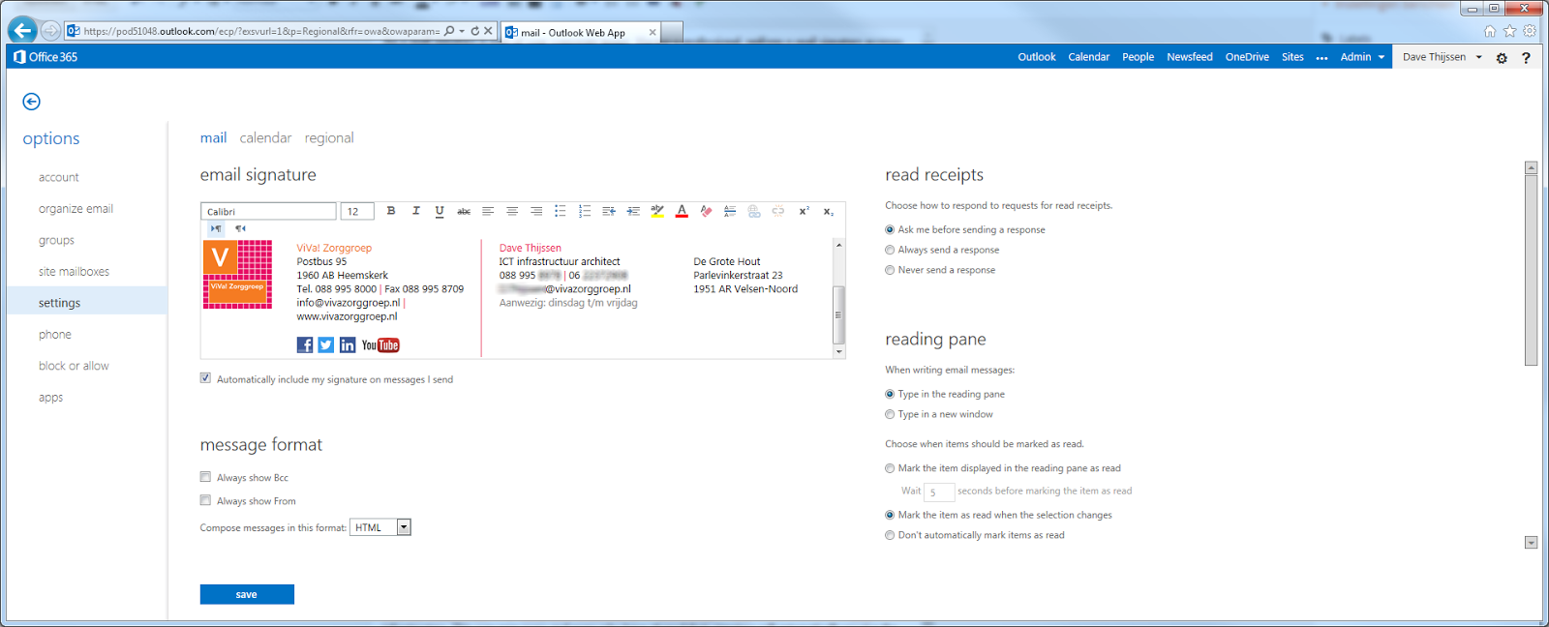Expand the Admin menu

pyautogui.click(x=1362, y=57)
